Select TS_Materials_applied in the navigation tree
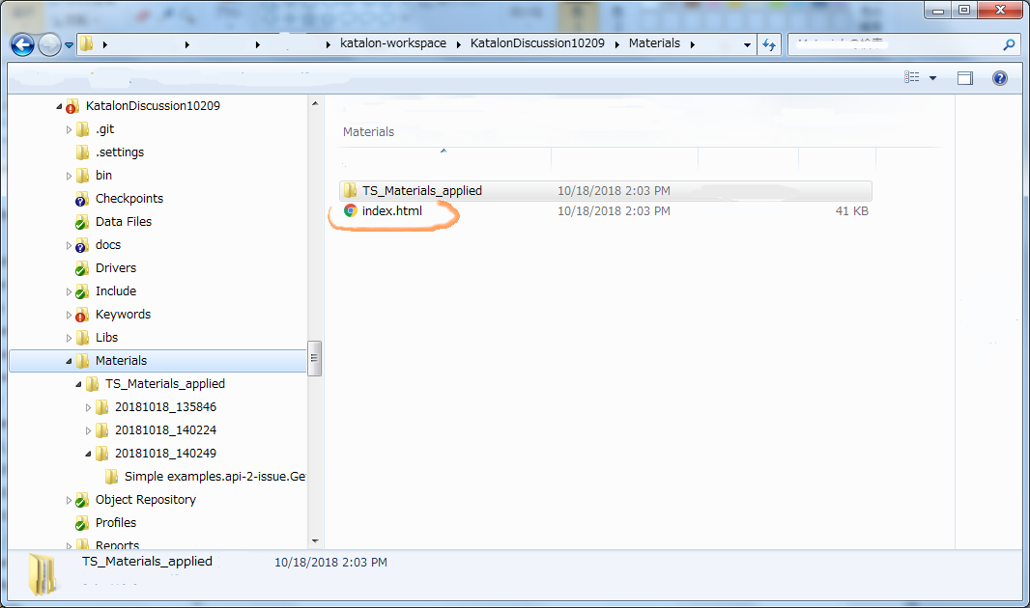The image size is (1030, 608). tap(165, 384)
